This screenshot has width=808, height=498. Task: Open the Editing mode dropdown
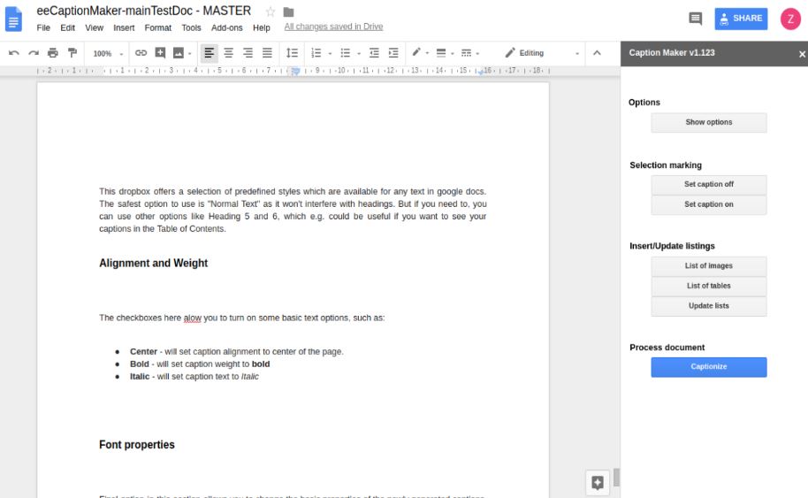pyautogui.click(x=542, y=53)
